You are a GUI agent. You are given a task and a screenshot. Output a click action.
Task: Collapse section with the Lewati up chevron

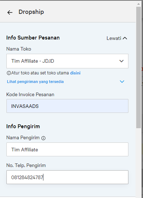point(125,38)
